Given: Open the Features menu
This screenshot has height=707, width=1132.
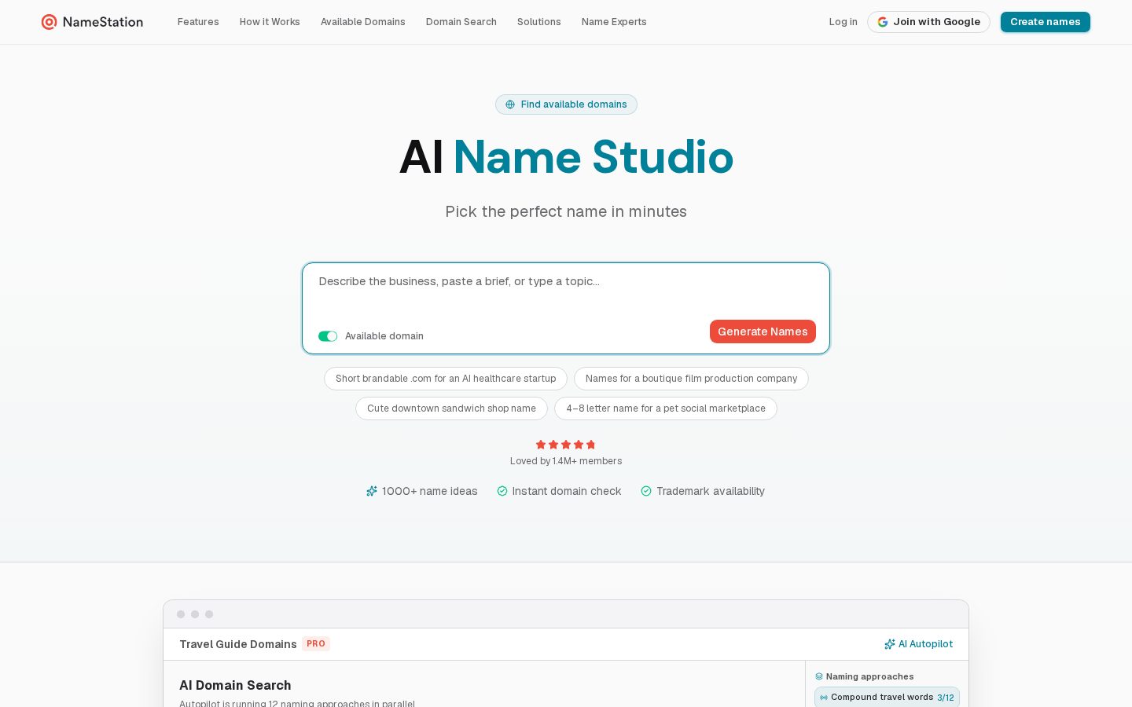Looking at the screenshot, I should (198, 22).
